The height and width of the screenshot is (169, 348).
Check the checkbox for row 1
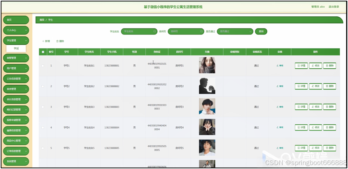(43, 66)
